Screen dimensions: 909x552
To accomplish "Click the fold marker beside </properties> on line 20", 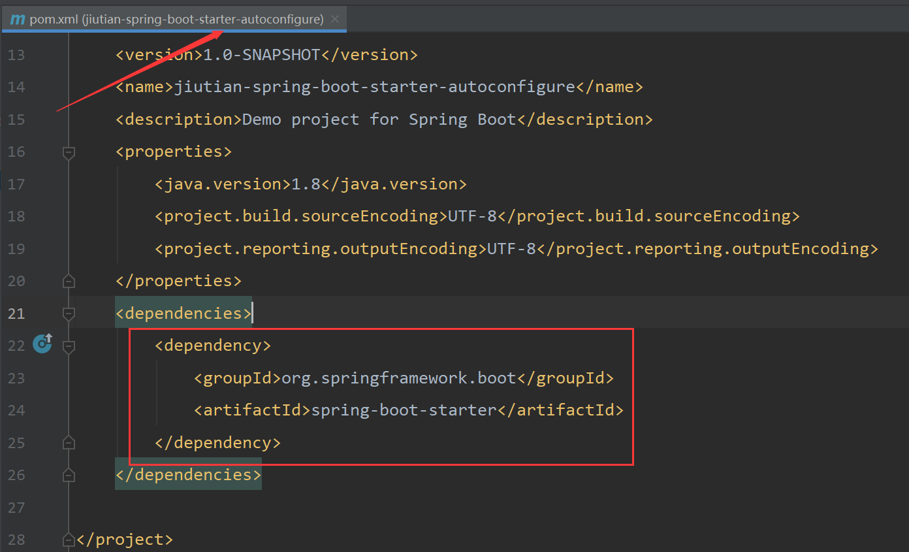I will (x=69, y=282).
